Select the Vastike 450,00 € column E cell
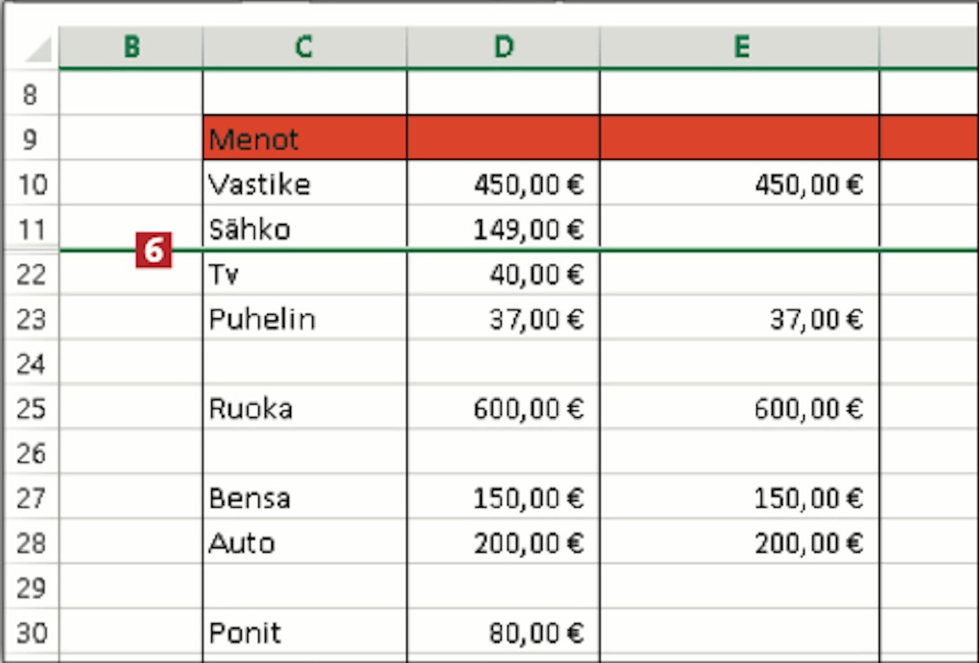This screenshot has height=663, width=979. [739, 183]
